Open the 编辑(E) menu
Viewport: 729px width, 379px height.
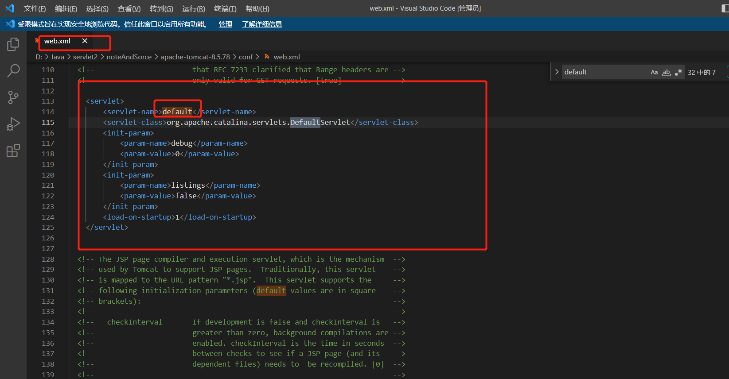click(x=66, y=8)
